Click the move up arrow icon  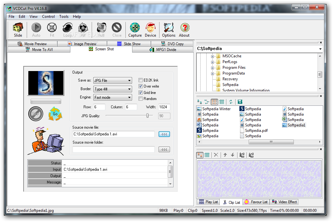pyautogui.click(x=225, y=155)
